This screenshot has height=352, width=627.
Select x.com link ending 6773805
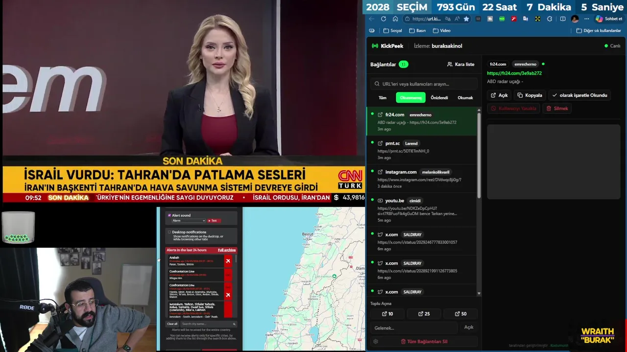tap(422, 270)
